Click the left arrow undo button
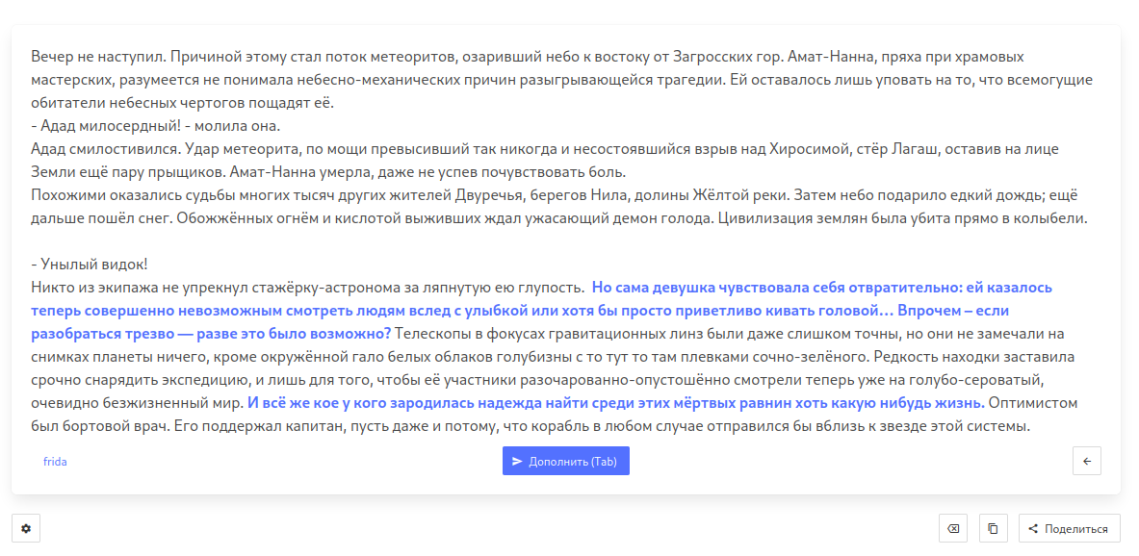 [1086, 461]
